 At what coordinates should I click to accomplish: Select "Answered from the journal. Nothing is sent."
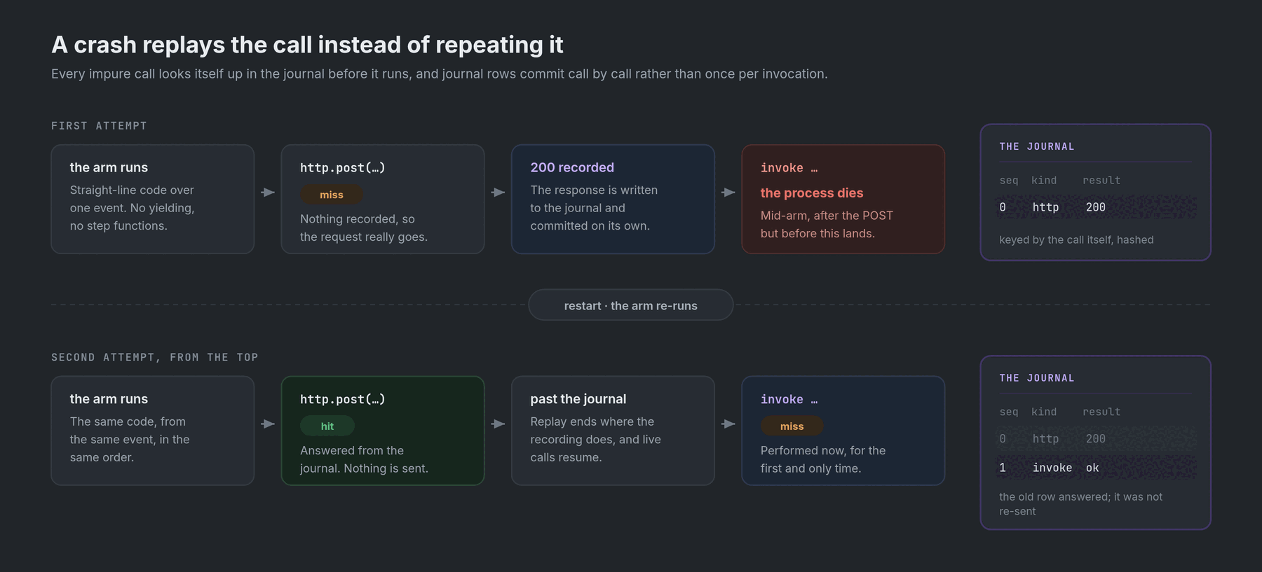(x=364, y=459)
